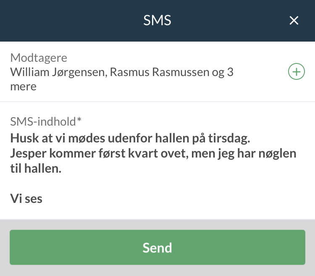Click the SMS-indhold* field label
The image size is (315, 276).
coord(46,121)
